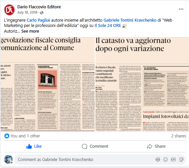Open the three-dot post options menu
Viewport: 189px width, 168px height.
point(181,9)
